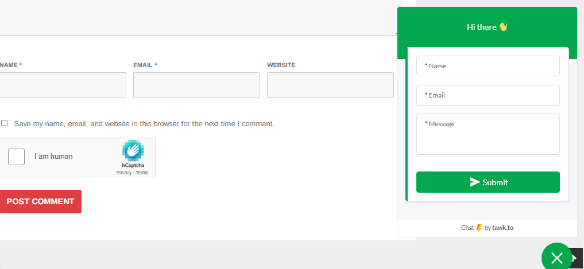The image size is (584, 269).
Task: Click the lightning bolt icon in chat footer
Action: pos(479,228)
